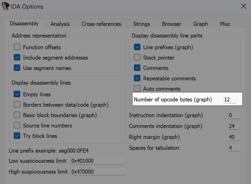Focus the Instruction indentation field
251x184 pixels.
(x=234, y=115)
